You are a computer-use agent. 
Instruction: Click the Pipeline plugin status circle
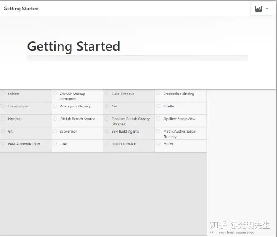point(3,118)
